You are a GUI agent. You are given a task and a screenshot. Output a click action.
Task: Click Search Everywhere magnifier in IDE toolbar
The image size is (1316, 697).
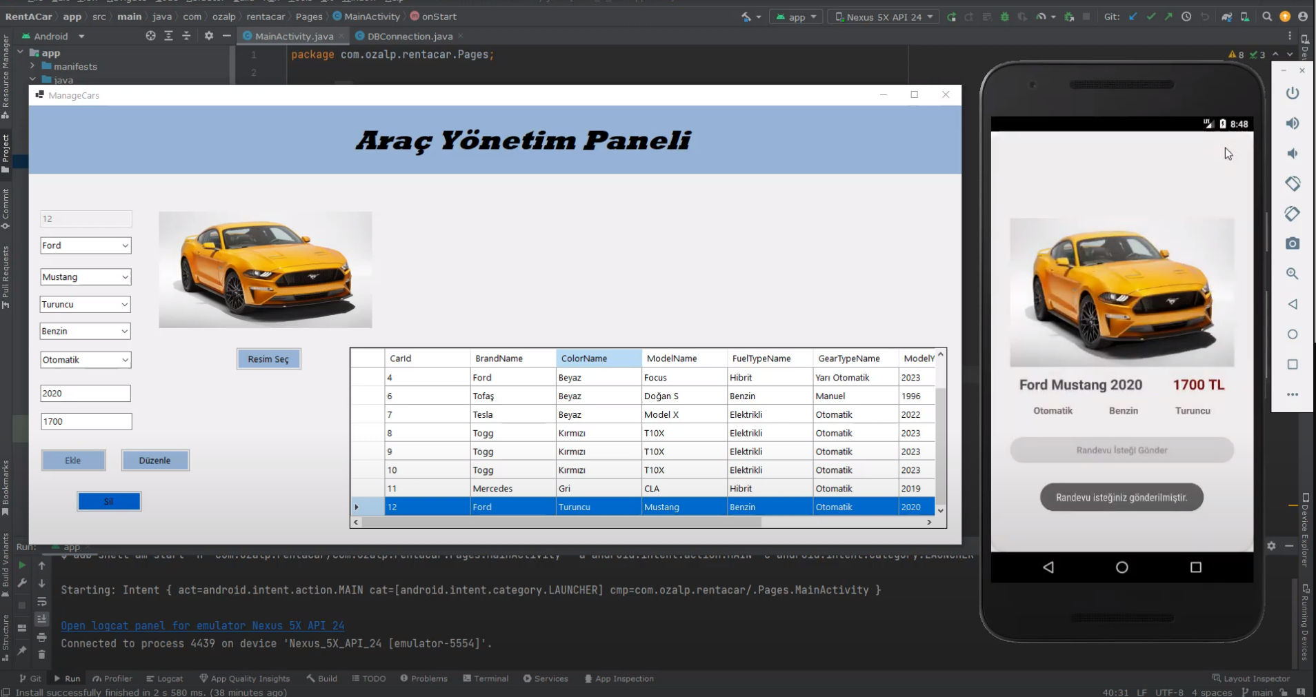[1267, 17]
